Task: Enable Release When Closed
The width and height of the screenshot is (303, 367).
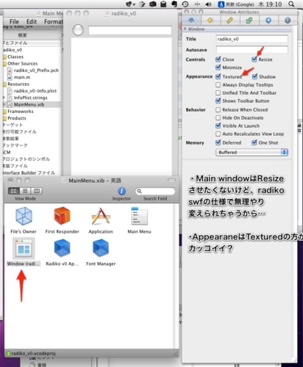Action: (x=218, y=109)
